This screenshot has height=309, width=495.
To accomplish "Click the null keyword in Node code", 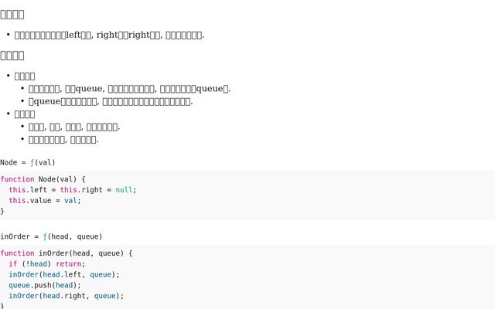I will click(124, 189).
